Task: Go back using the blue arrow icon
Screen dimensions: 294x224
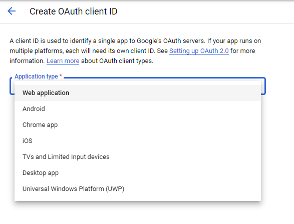Action: 12,11
